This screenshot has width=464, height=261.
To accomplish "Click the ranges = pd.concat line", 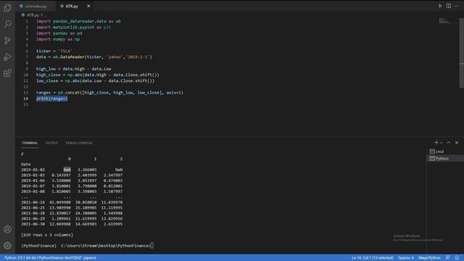I will click(109, 93).
